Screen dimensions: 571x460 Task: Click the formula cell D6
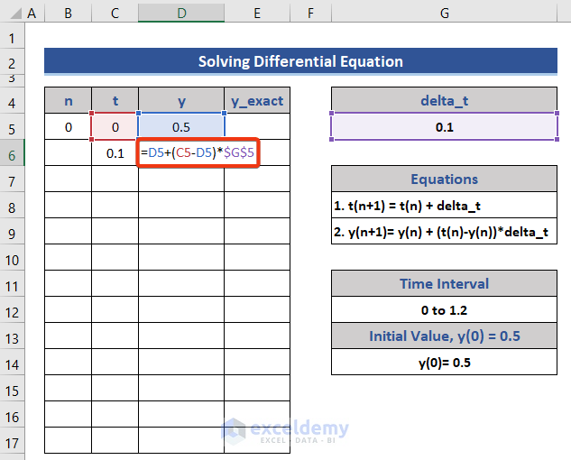tap(198, 153)
